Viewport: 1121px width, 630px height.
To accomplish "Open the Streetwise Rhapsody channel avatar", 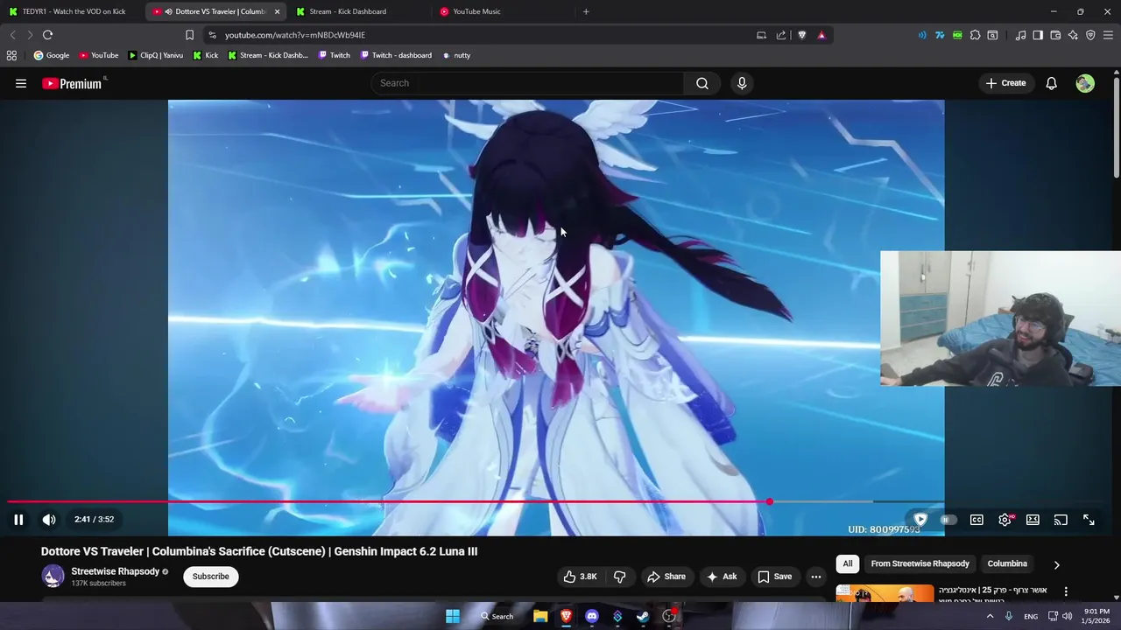I will [x=53, y=577].
